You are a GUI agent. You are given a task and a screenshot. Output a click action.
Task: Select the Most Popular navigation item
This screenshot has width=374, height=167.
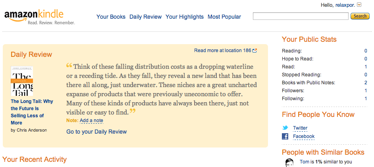click(x=224, y=17)
